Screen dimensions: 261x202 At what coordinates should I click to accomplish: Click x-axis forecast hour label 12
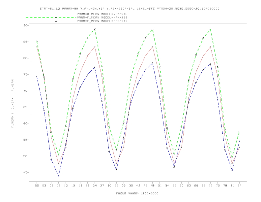(x=66, y=185)
